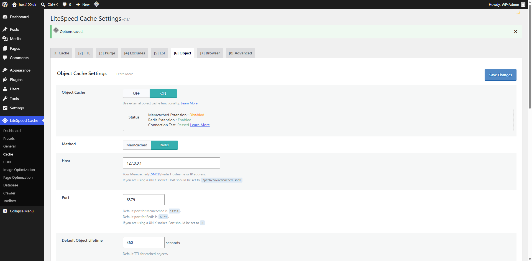Open the Ctrl+K search icon
Viewport: 532px width, 261px height.
click(43, 4)
